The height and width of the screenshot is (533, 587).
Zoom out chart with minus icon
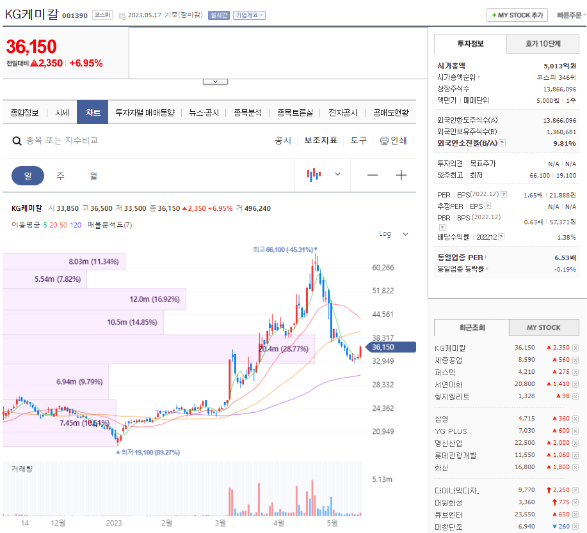coord(373,175)
